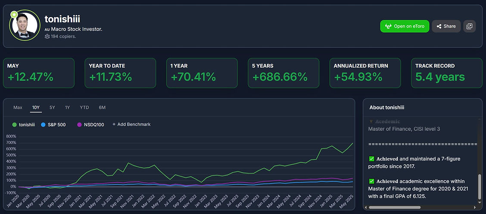This screenshot has height=214, width=486.
Task: Select the 1Y time range tab
Action: pyautogui.click(x=67, y=108)
